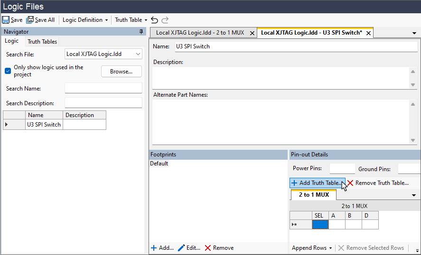The width and height of the screenshot is (421, 255).
Task: Open the Search File dropdown
Action: (138, 54)
